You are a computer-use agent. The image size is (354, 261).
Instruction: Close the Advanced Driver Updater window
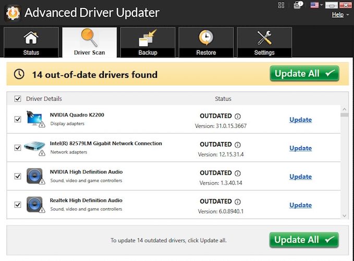[x=346, y=5]
